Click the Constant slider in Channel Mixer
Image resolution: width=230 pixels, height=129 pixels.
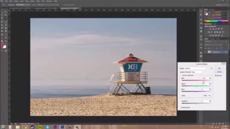tap(196, 103)
